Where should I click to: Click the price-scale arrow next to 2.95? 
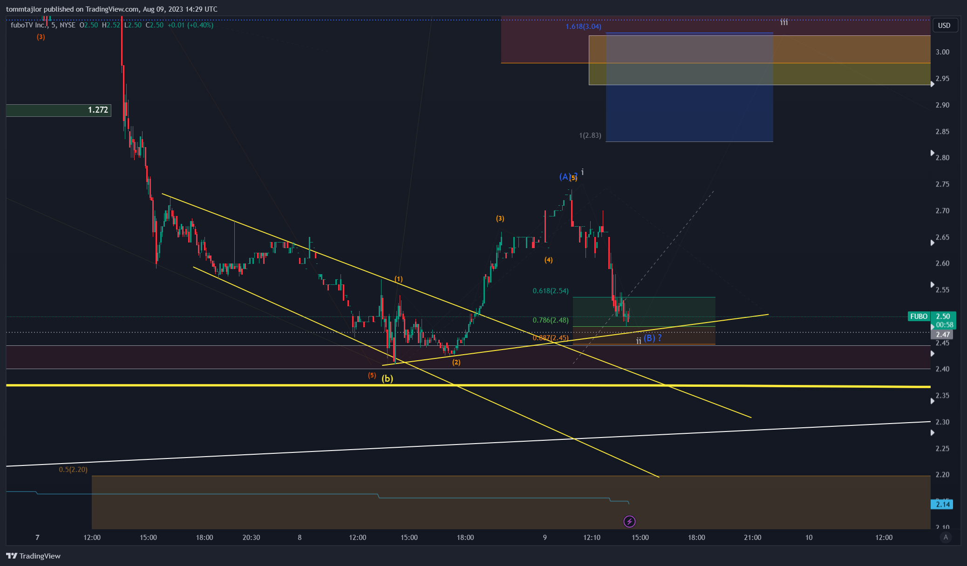[932, 84]
